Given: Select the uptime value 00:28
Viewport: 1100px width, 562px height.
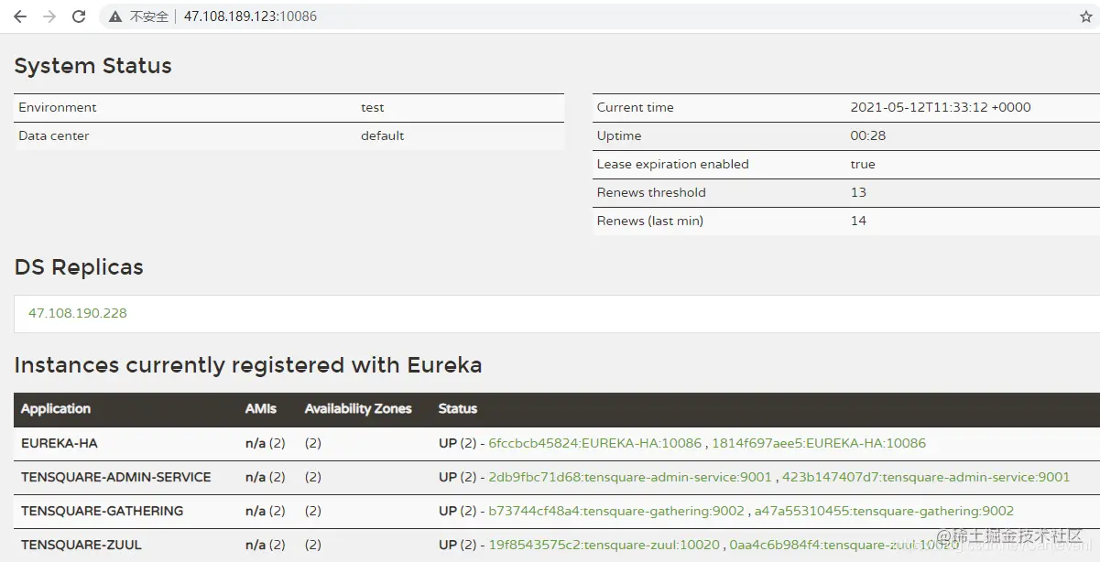Looking at the screenshot, I should click(868, 135).
